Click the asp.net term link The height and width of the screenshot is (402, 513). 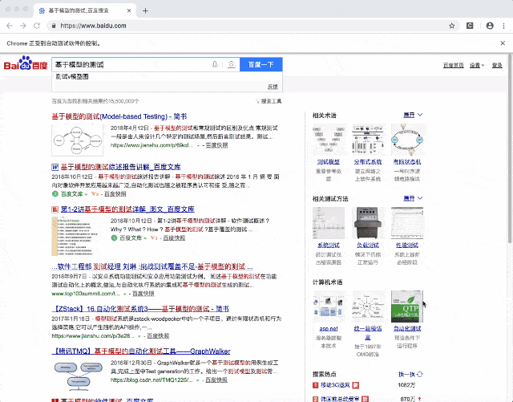point(329,329)
